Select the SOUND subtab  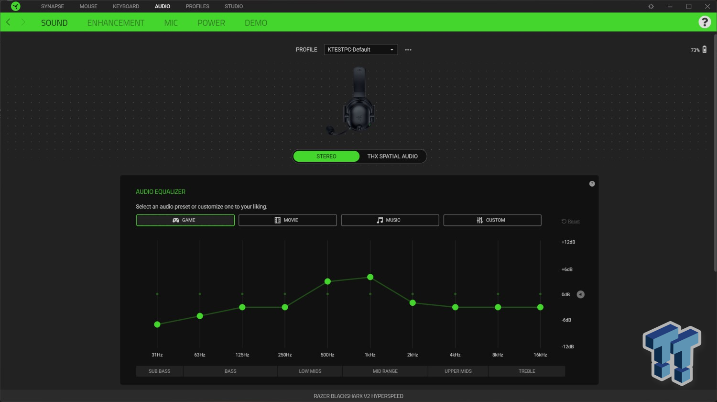54,22
